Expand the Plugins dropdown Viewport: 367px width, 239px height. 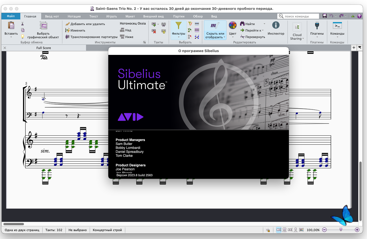317,37
